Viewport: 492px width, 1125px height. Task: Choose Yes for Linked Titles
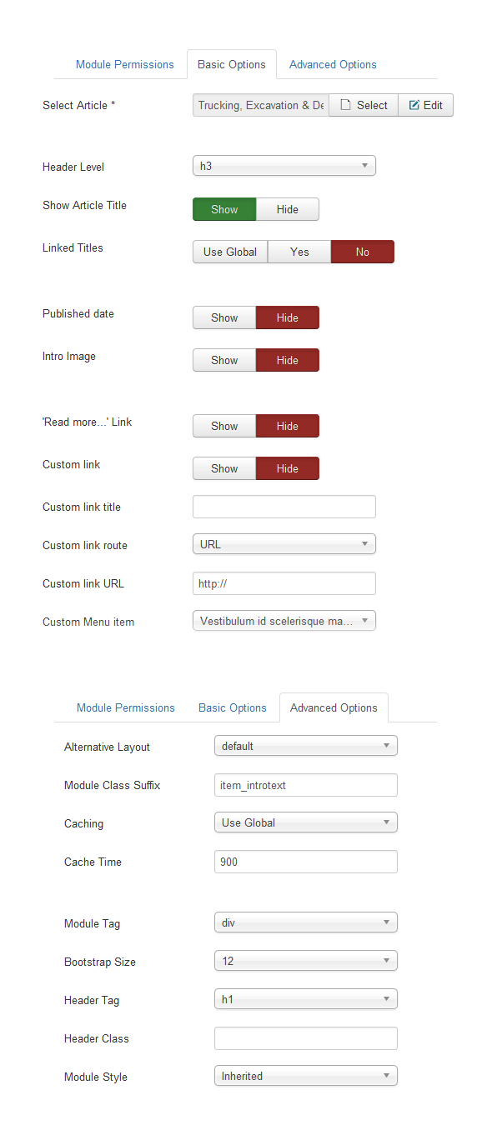click(299, 252)
